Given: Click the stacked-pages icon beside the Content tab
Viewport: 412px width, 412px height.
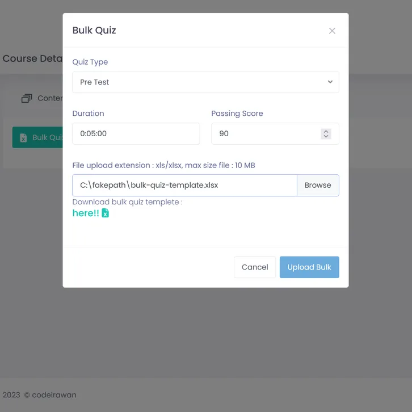Looking at the screenshot, I should point(27,98).
